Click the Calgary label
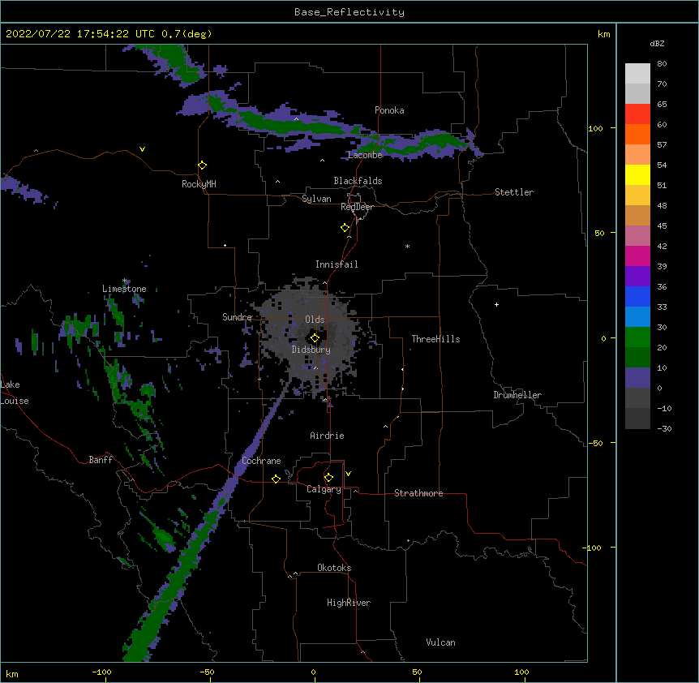 click(324, 489)
